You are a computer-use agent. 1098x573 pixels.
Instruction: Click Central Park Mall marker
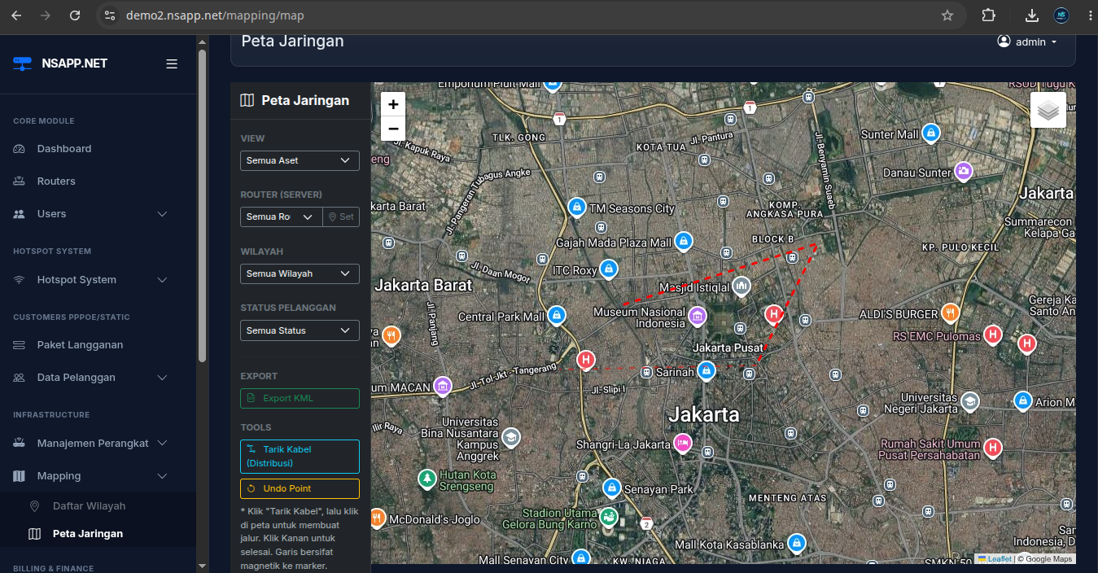pyautogui.click(x=556, y=315)
